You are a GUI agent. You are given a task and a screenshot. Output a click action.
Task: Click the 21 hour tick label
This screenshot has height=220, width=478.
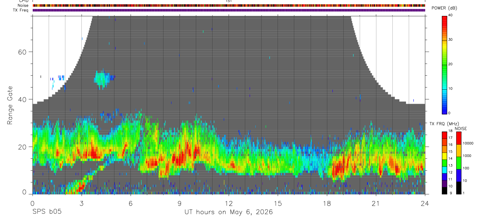[x=376, y=203]
